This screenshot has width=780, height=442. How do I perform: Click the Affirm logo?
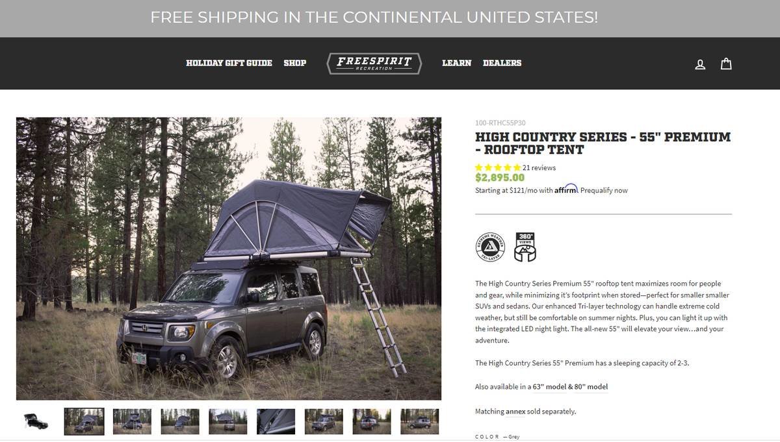click(566, 190)
